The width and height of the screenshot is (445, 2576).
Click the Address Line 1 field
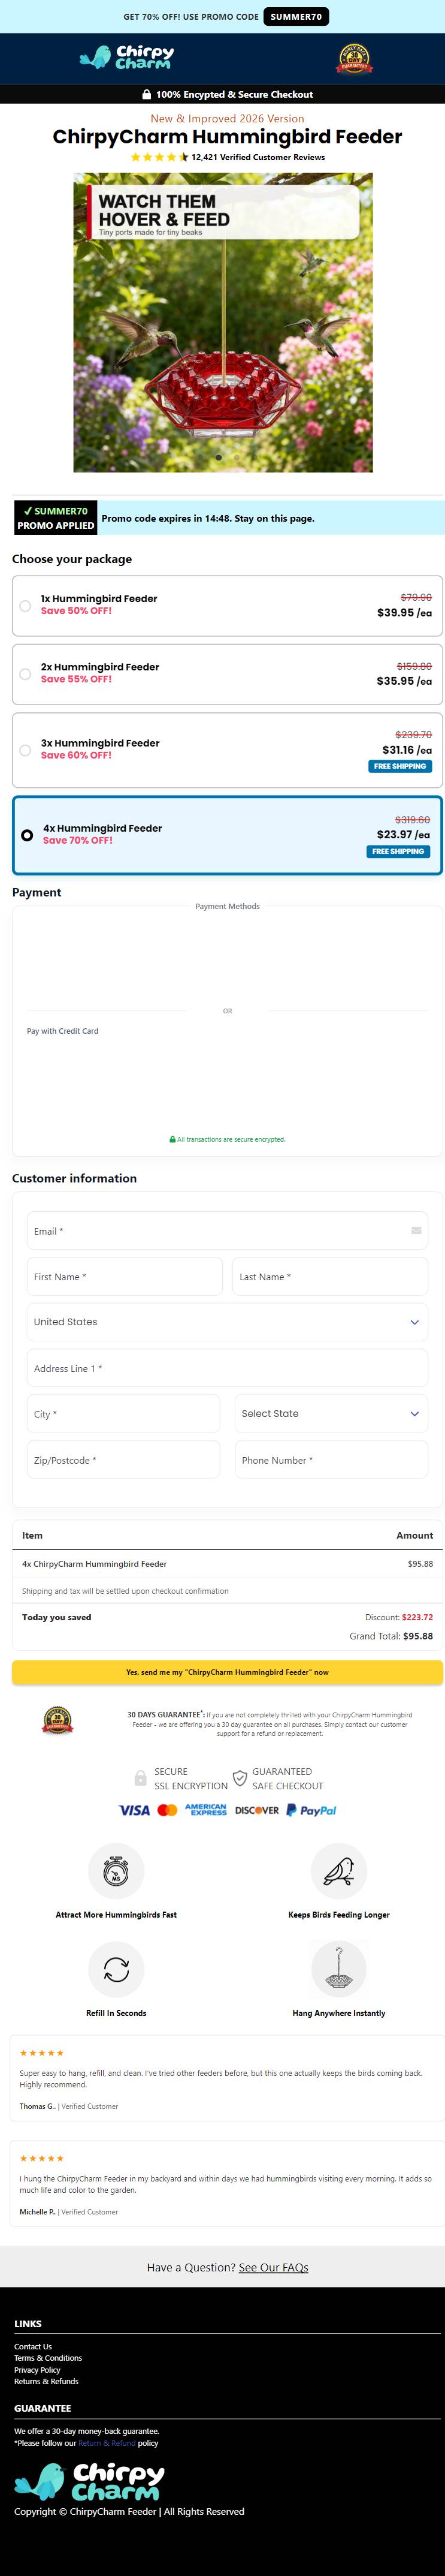226,1367
